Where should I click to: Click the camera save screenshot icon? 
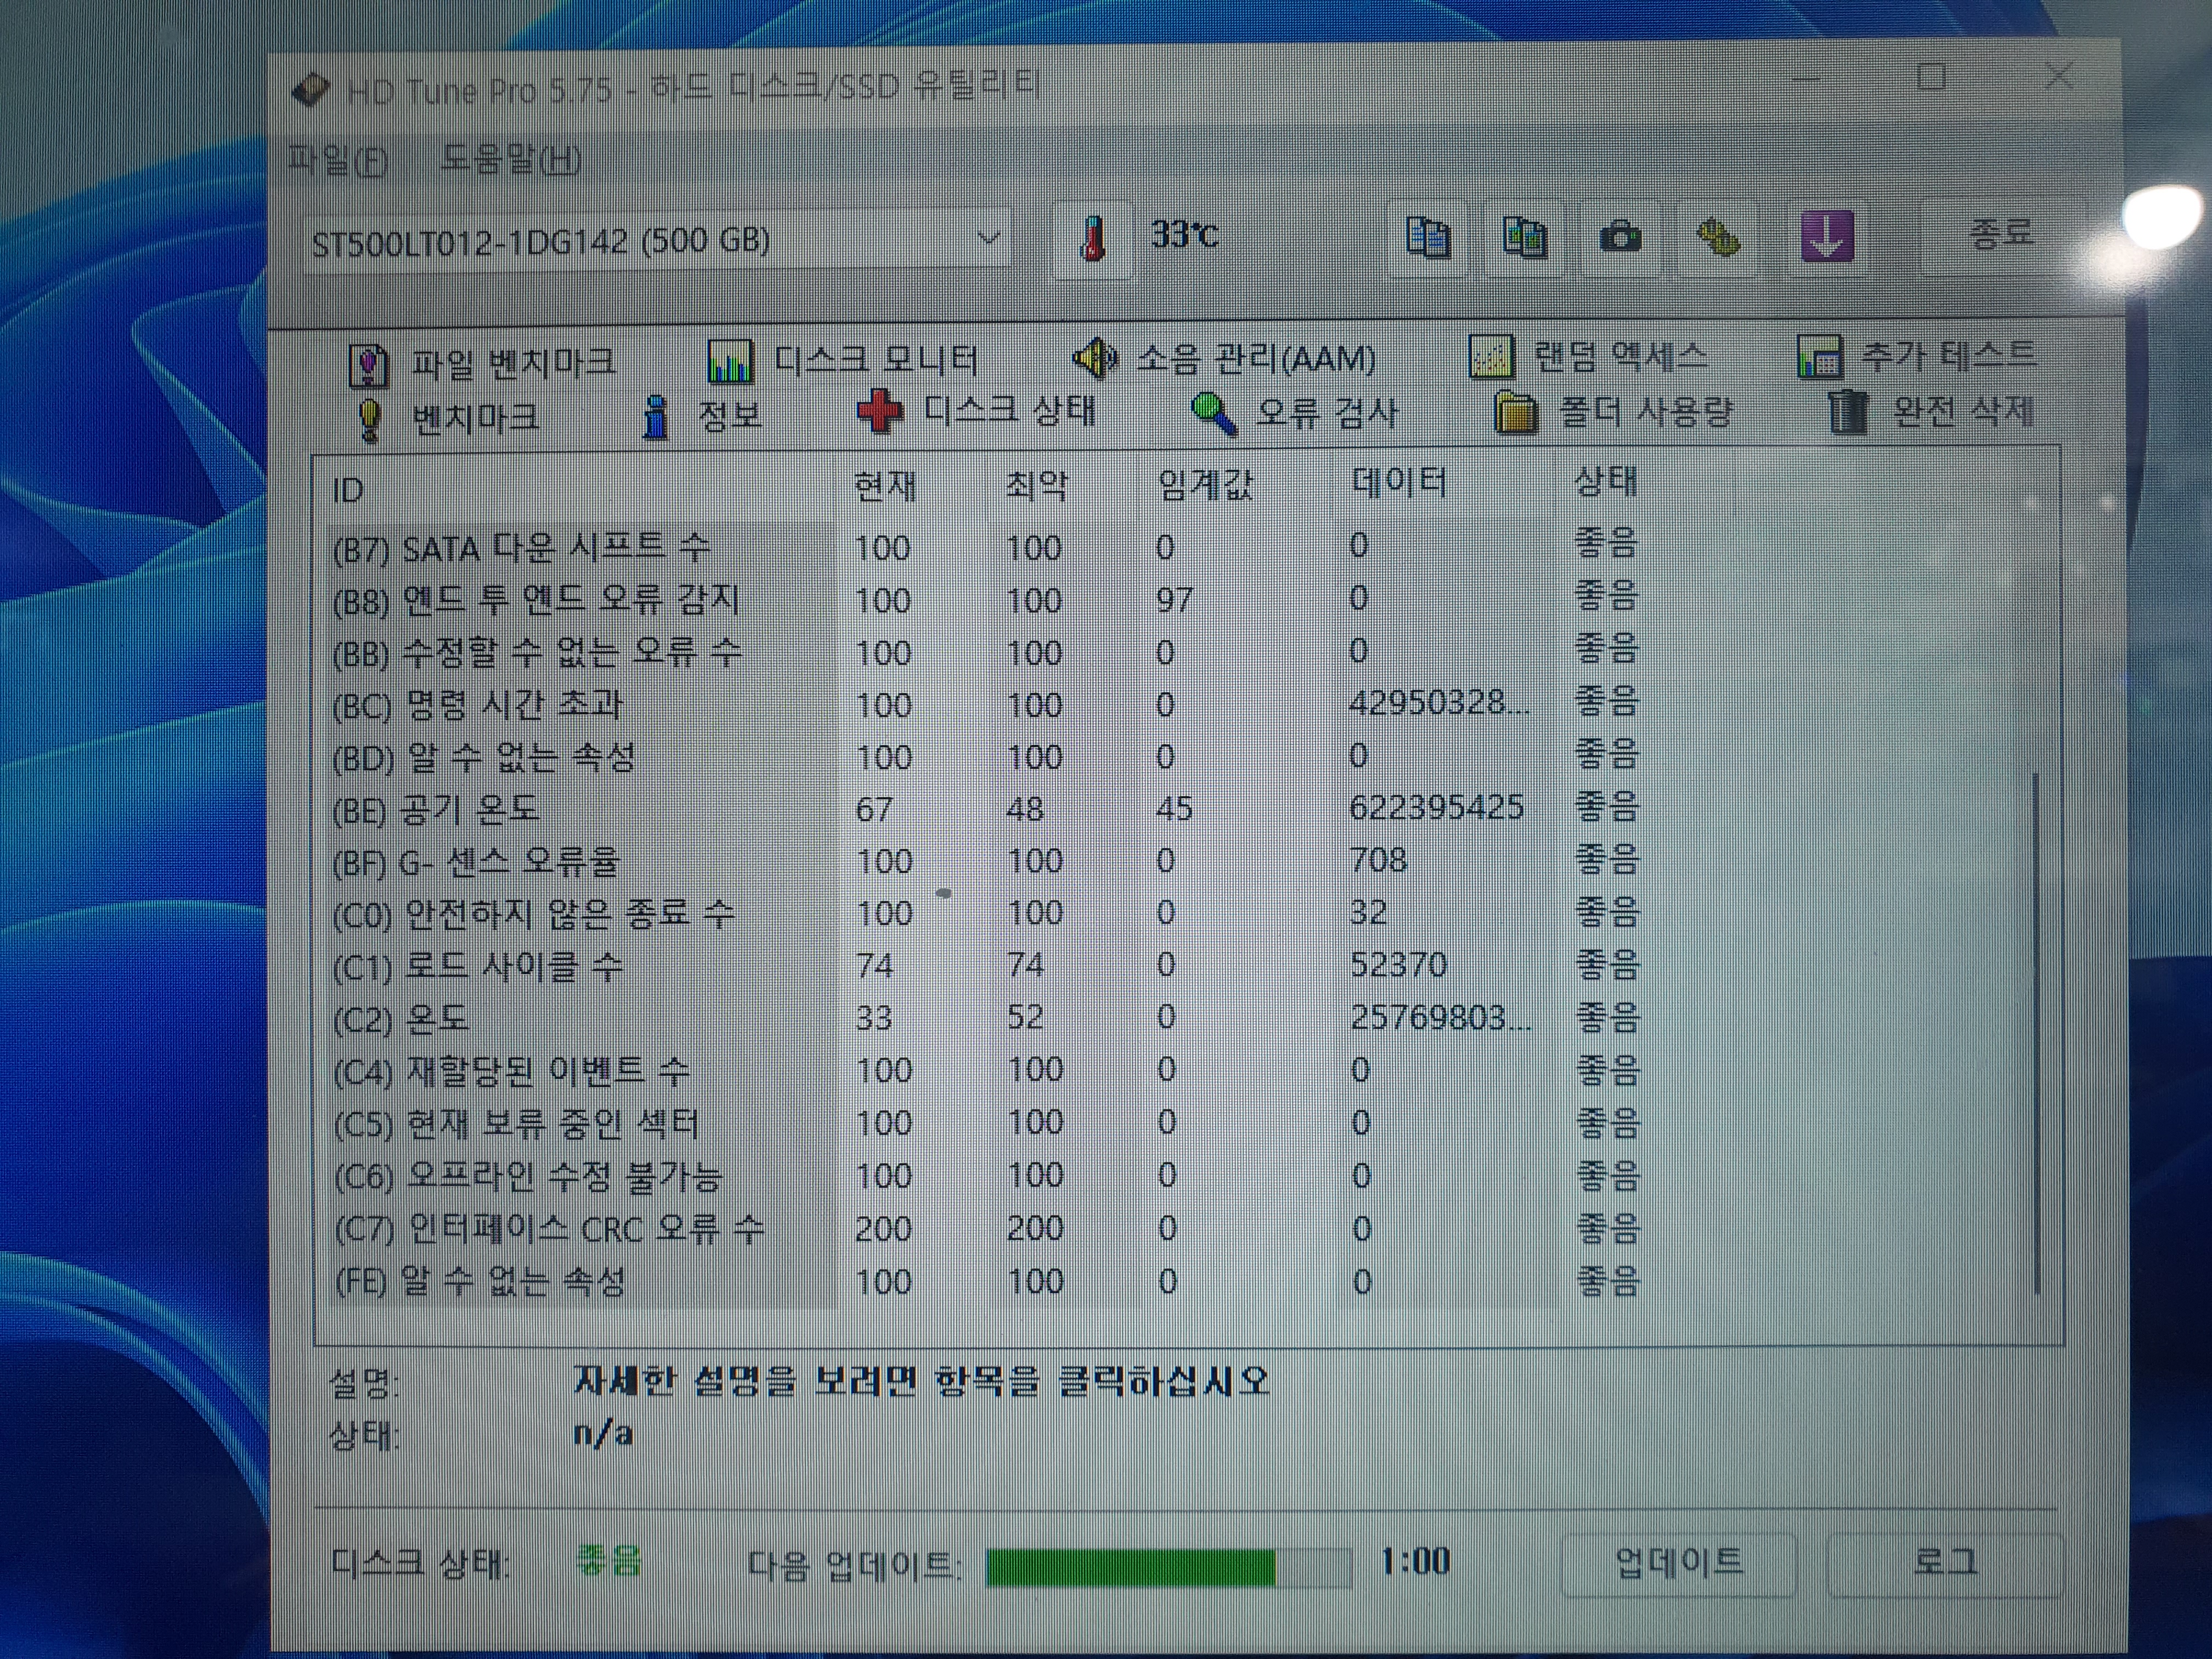[1620, 238]
